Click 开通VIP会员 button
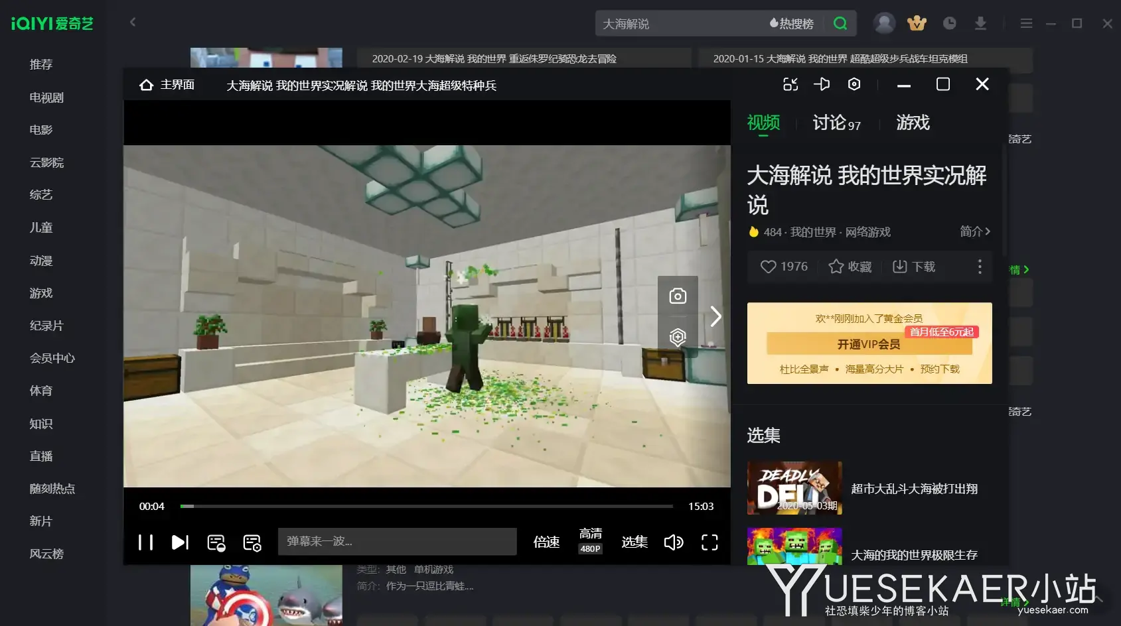 pos(869,344)
